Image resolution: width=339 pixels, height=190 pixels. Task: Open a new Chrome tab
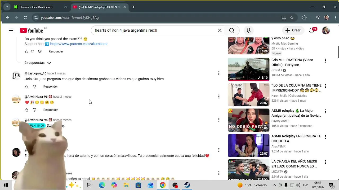coord(133,7)
